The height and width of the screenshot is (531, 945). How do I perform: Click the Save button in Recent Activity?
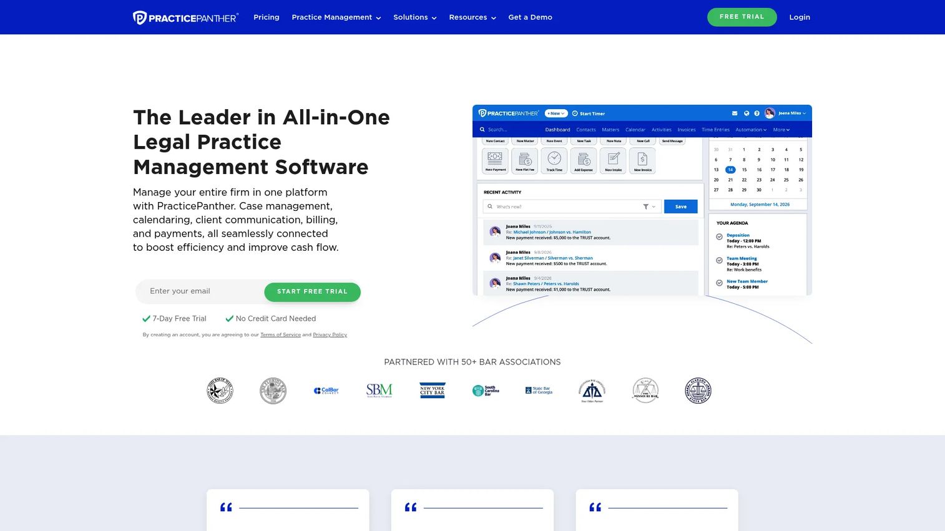(x=681, y=207)
